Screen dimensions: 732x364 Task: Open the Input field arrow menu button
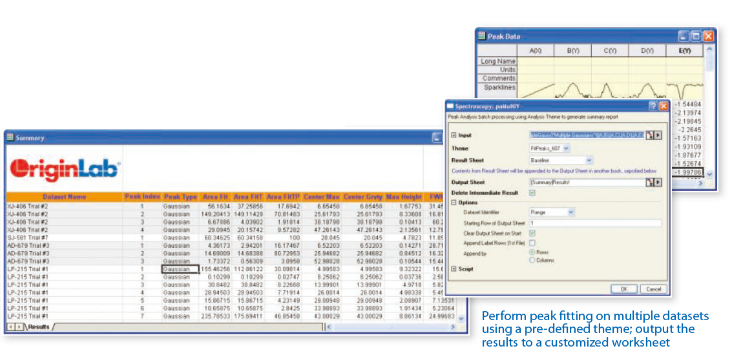[x=658, y=135]
